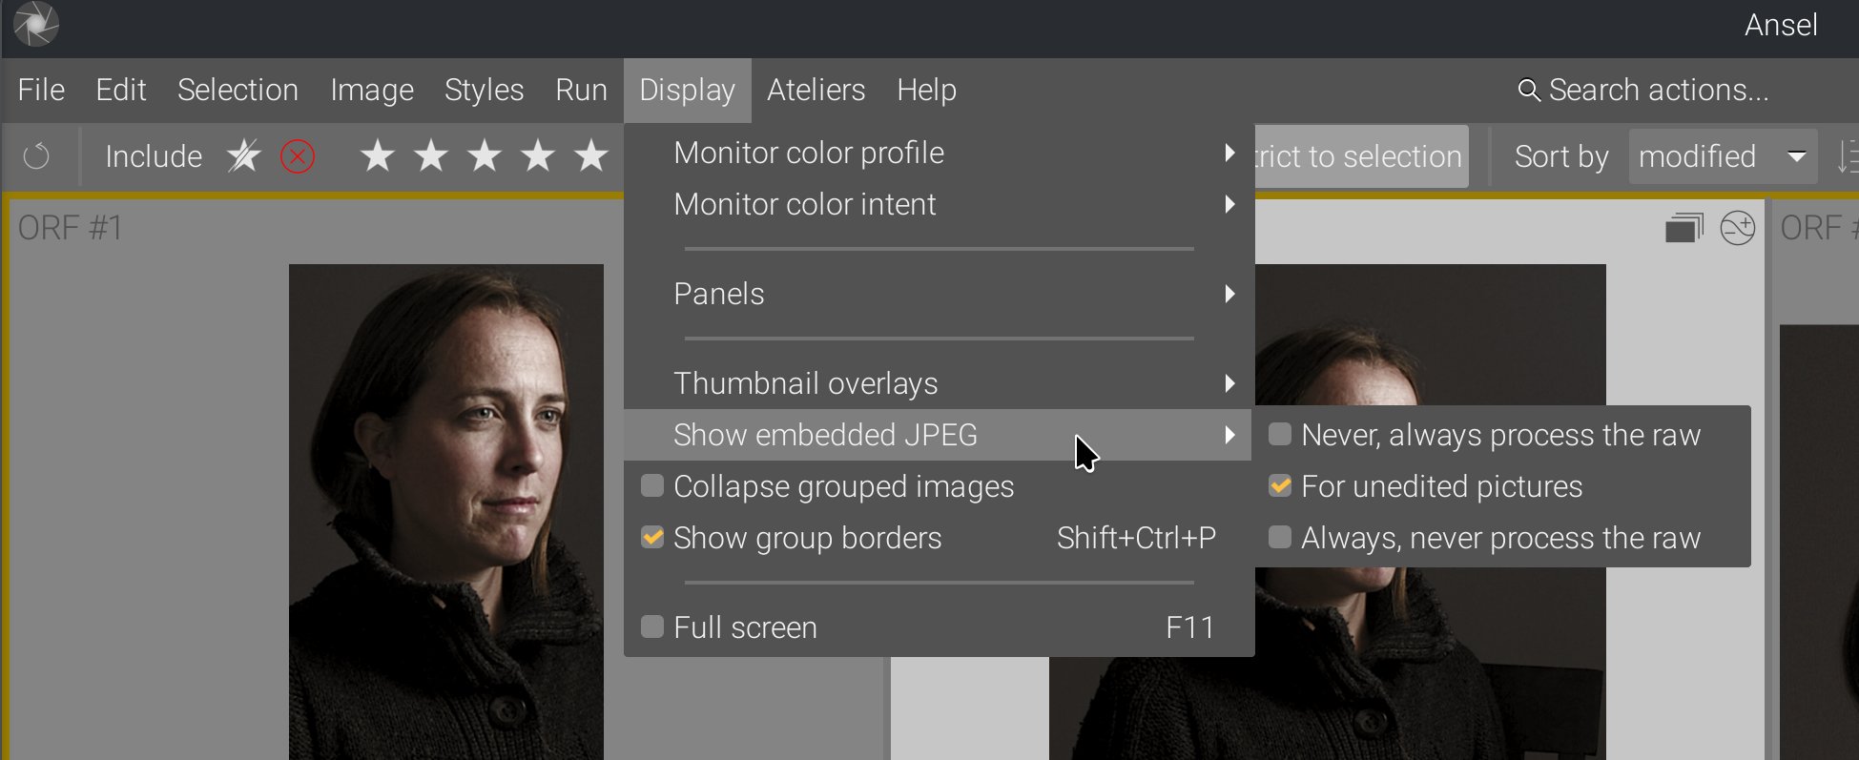Click the Restrict to selection button
This screenshot has width=1859, height=760.
1361,156
